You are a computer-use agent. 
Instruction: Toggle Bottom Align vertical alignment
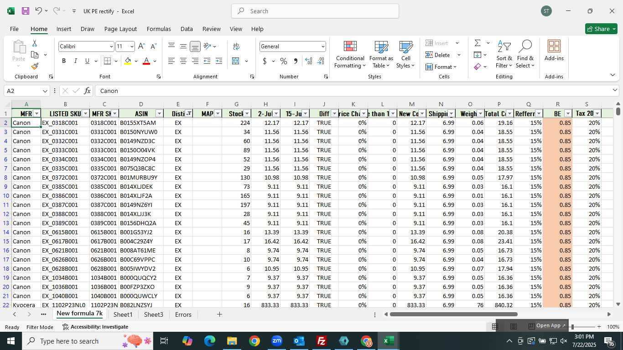(x=195, y=46)
